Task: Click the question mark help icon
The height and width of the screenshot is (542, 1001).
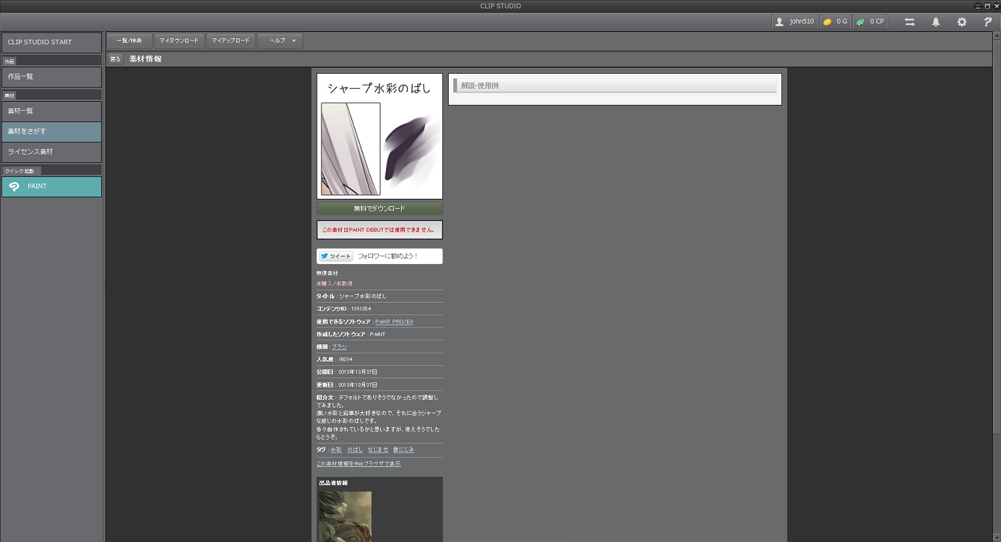Action: click(987, 22)
